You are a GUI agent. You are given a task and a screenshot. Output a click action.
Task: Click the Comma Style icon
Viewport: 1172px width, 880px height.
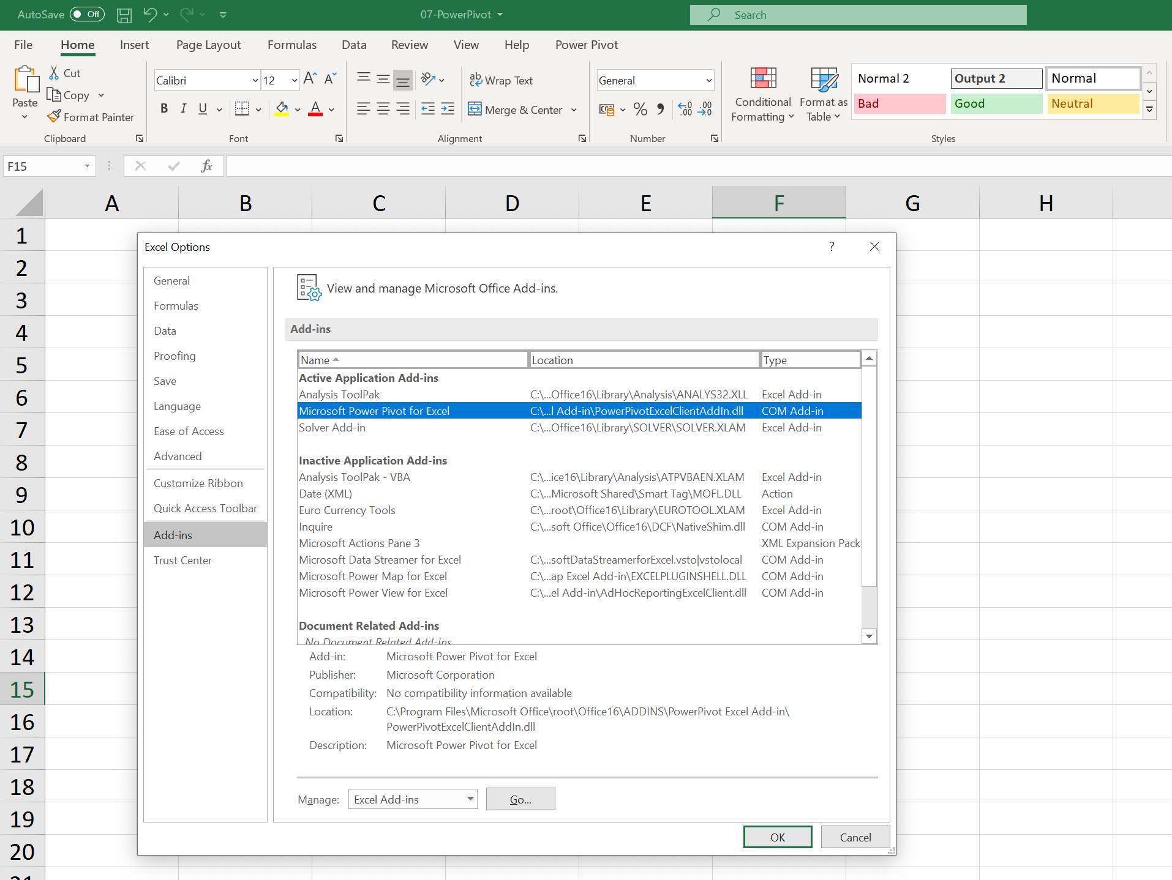660,109
